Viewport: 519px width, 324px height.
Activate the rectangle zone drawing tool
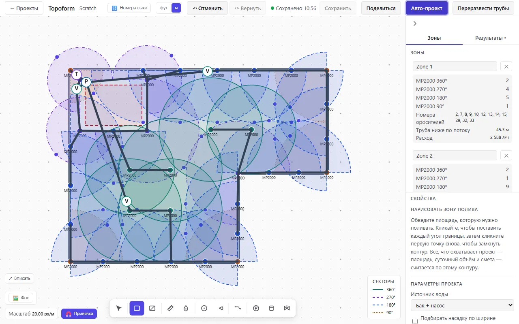137,308
